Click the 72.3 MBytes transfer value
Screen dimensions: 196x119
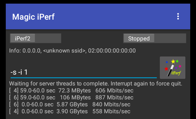click(74, 91)
